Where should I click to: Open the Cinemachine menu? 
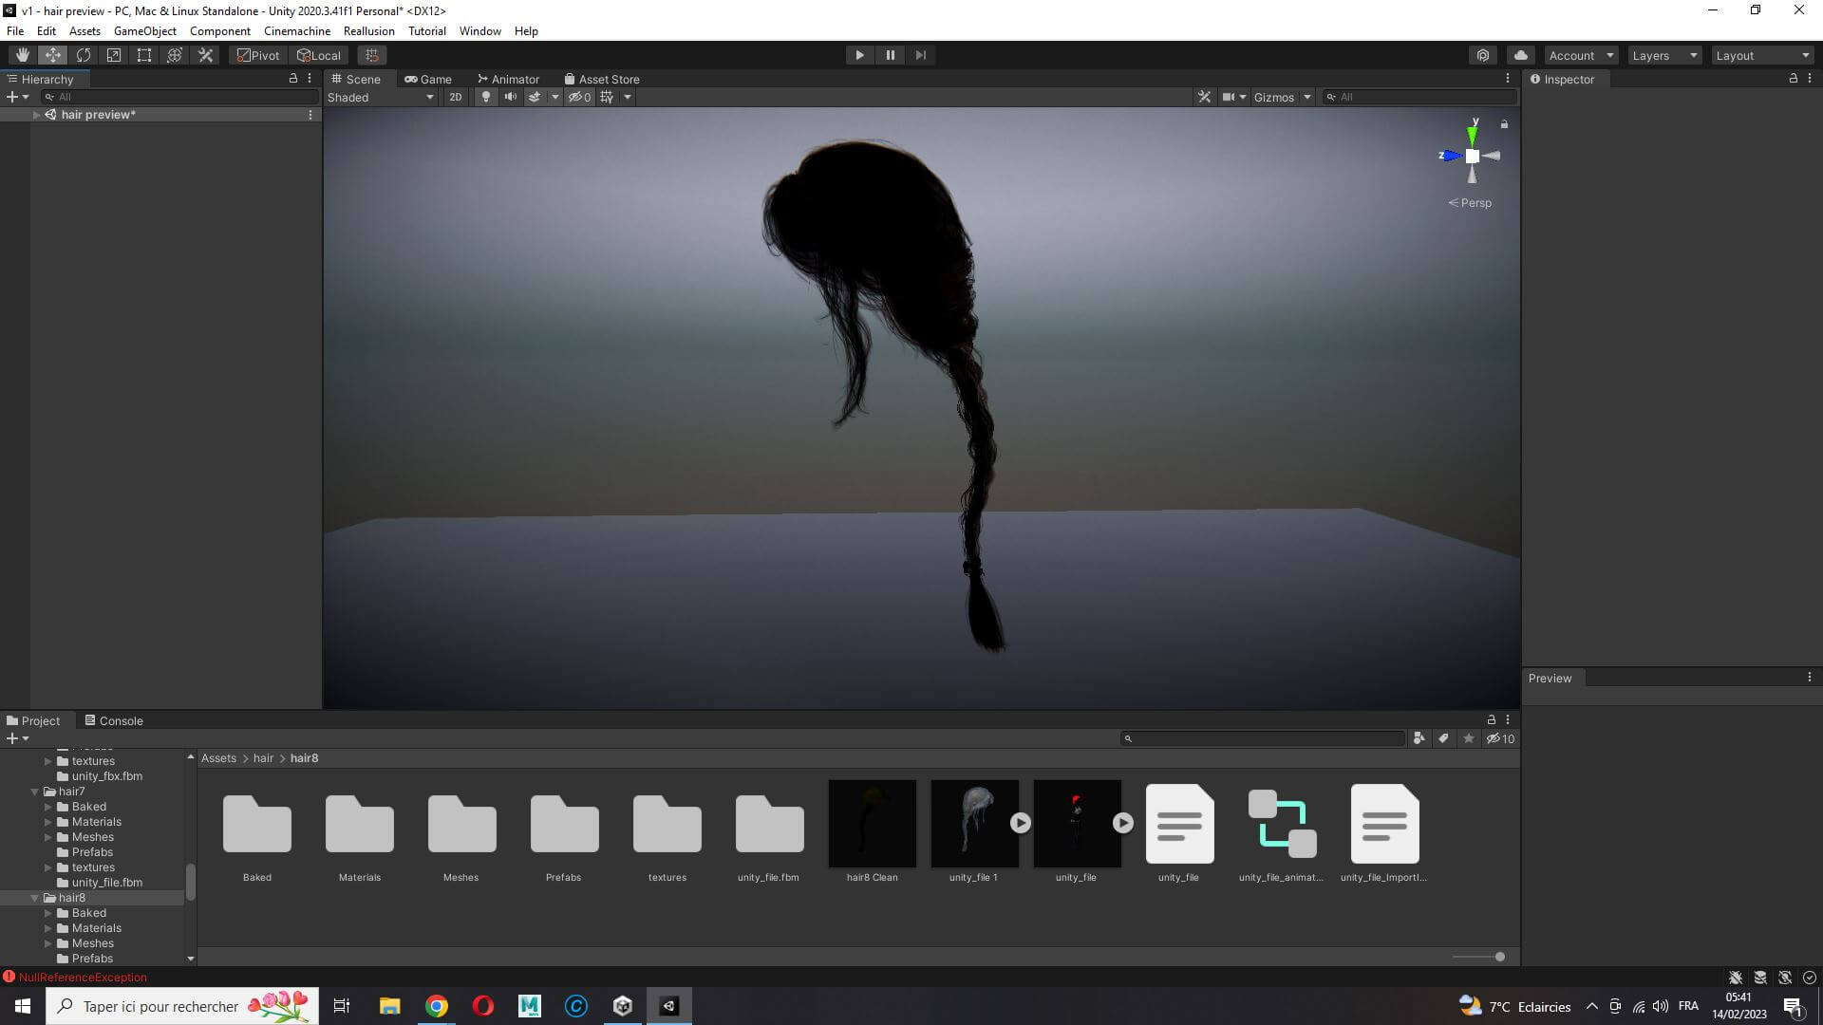pyautogui.click(x=296, y=31)
